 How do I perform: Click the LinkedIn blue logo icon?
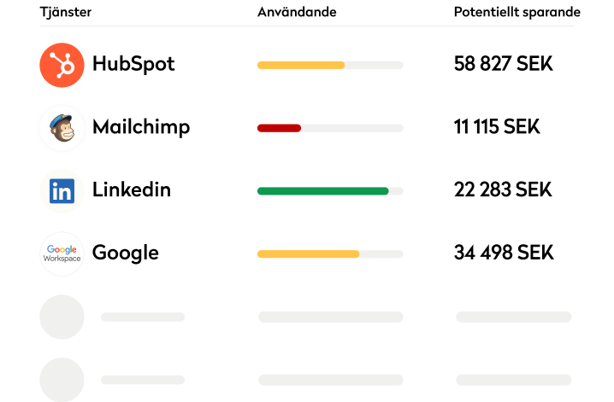tap(62, 191)
